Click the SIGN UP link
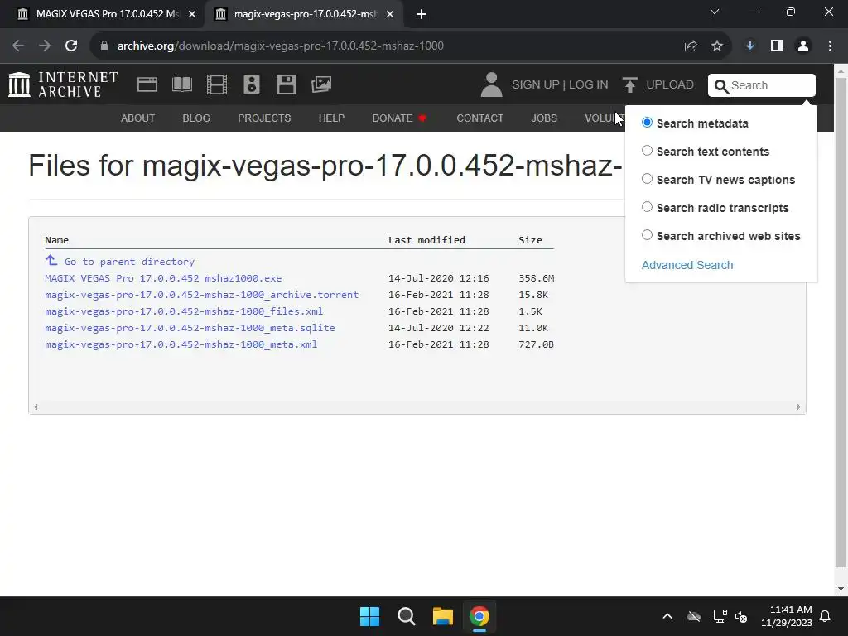The height and width of the screenshot is (636, 848). [536, 85]
